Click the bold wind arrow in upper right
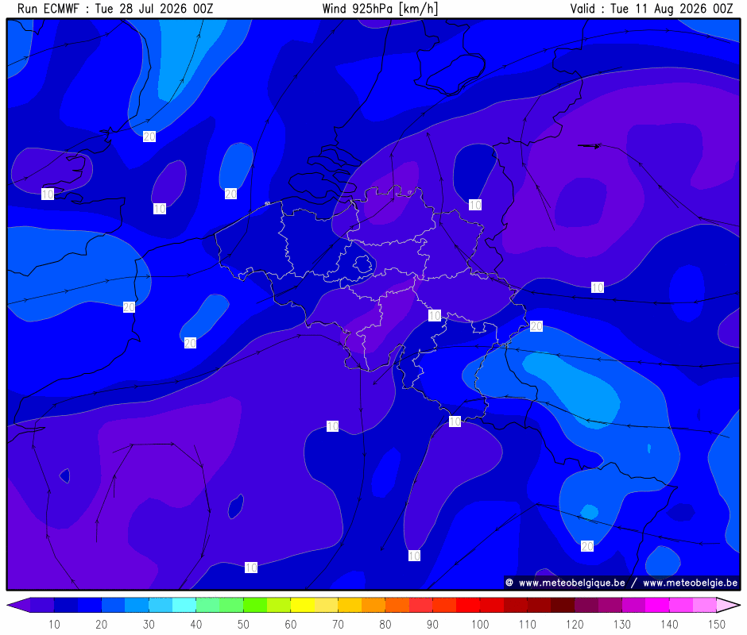Viewport: 747px width, 635px height. point(589,146)
